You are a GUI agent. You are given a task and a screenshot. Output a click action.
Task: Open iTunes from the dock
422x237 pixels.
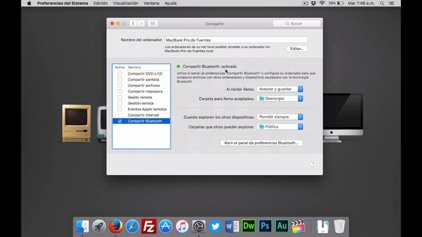(182, 226)
